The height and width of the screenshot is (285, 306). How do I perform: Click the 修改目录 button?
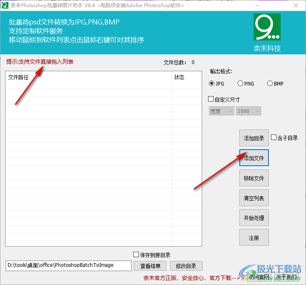[186, 266]
